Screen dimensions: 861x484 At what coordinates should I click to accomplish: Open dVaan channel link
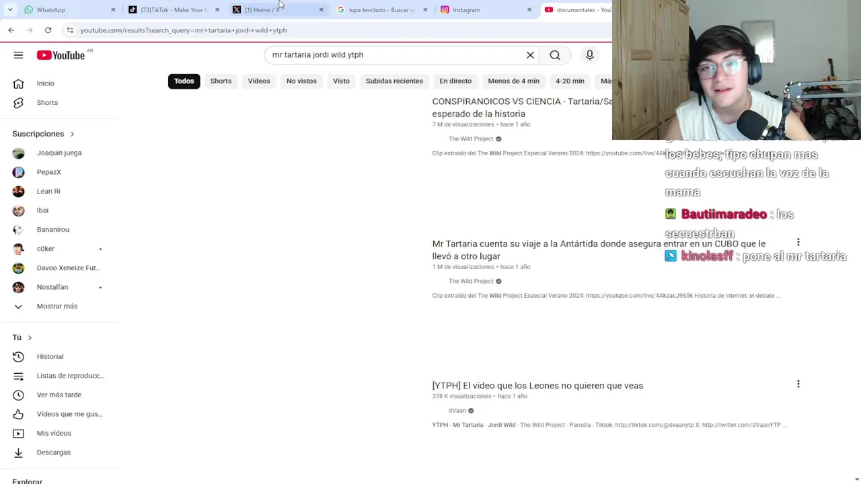(457, 411)
